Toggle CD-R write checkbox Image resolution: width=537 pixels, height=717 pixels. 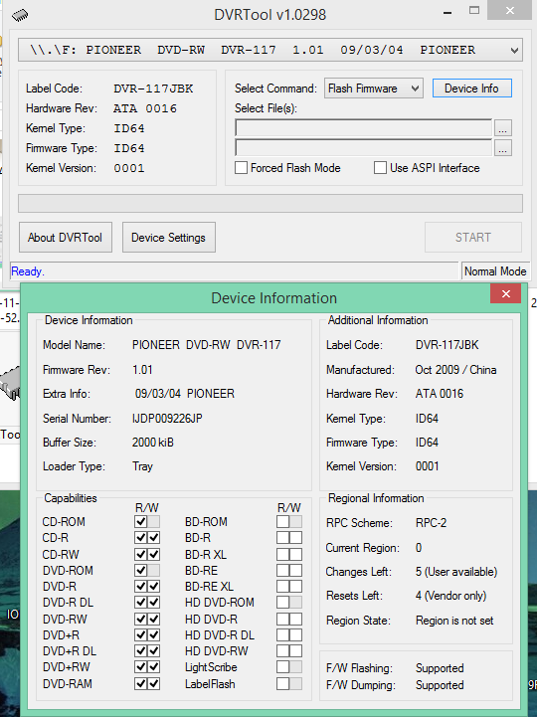pyautogui.click(x=154, y=538)
